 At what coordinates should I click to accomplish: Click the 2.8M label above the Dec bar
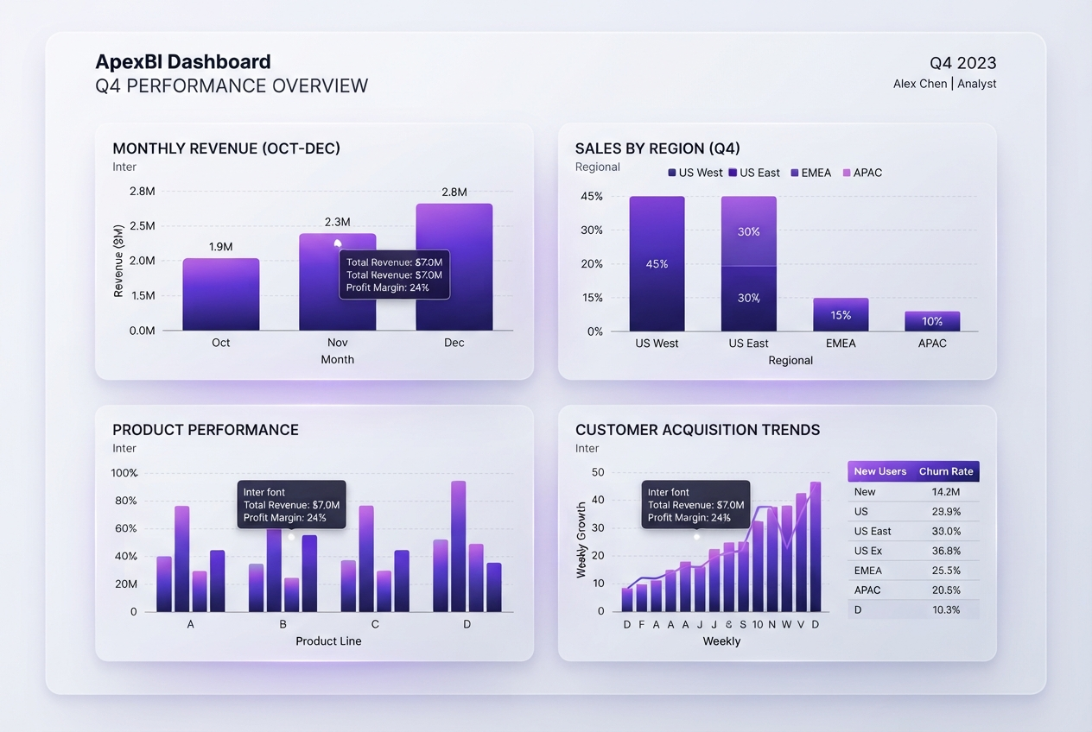pos(454,192)
